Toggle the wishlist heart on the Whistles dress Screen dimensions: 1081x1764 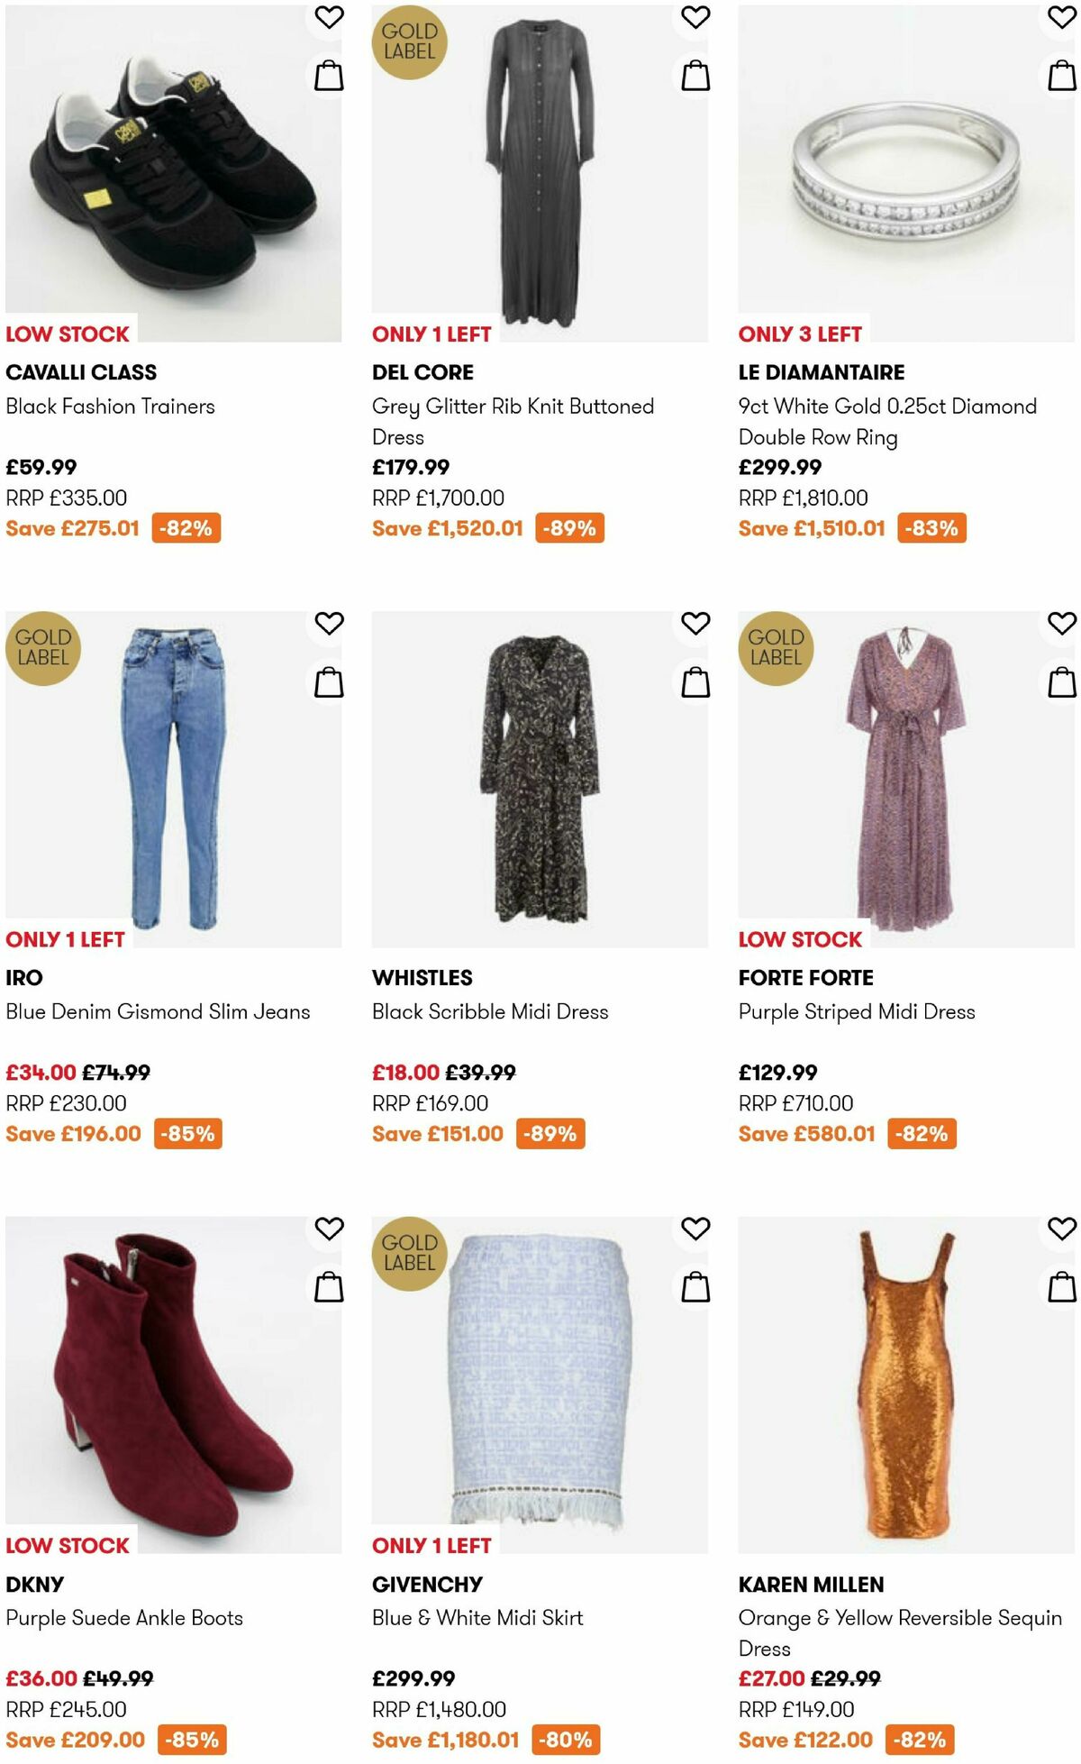[x=695, y=624]
